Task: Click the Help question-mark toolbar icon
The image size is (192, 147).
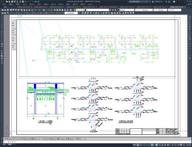Action: click(x=70, y=10)
